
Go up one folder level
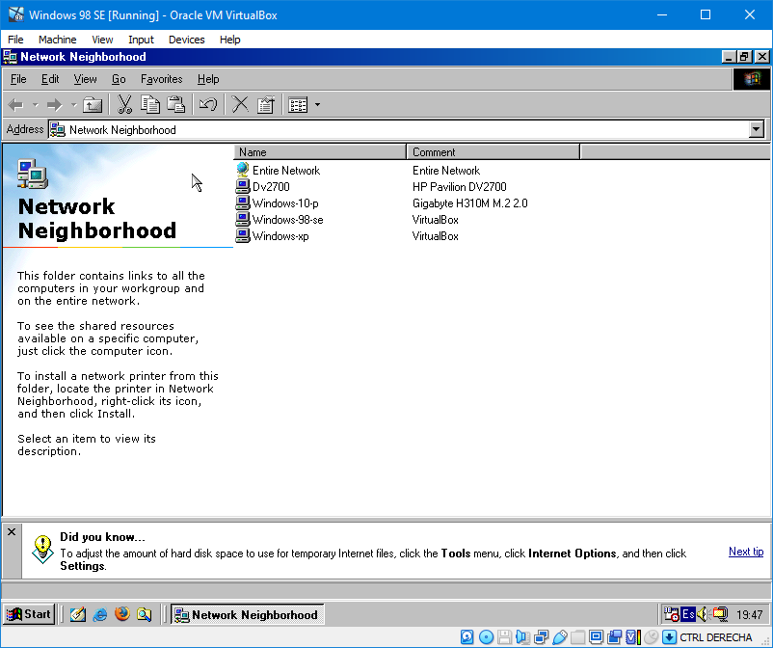tap(93, 104)
